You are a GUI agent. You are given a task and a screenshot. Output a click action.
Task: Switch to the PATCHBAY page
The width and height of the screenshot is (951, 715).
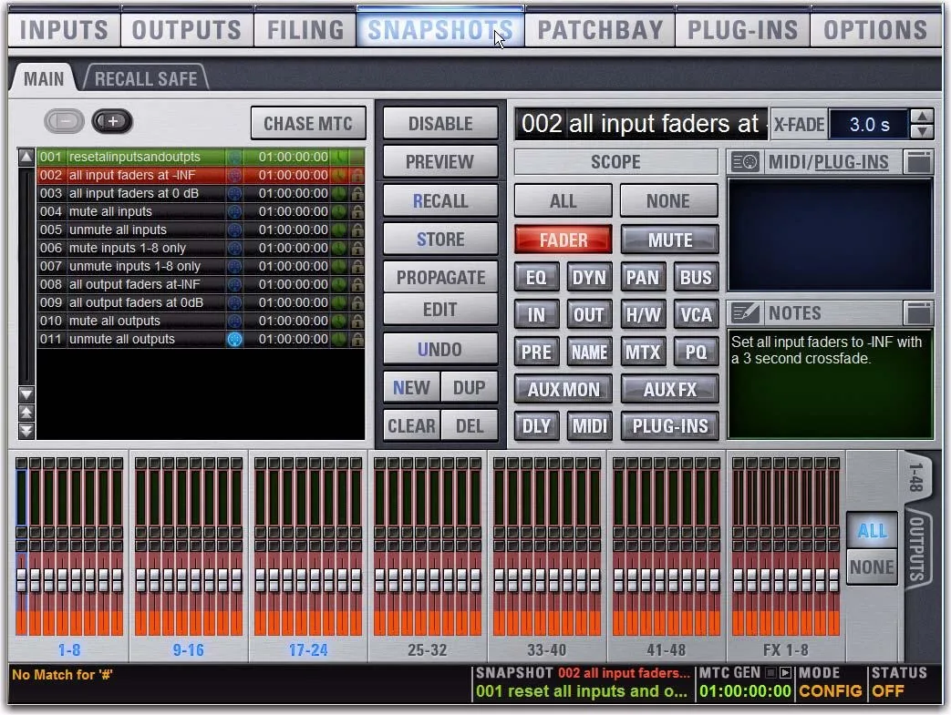click(601, 30)
